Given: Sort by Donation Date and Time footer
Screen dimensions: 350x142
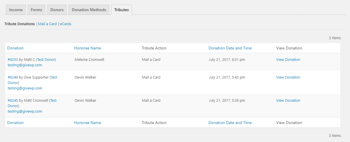Looking at the screenshot, I should (230, 123).
